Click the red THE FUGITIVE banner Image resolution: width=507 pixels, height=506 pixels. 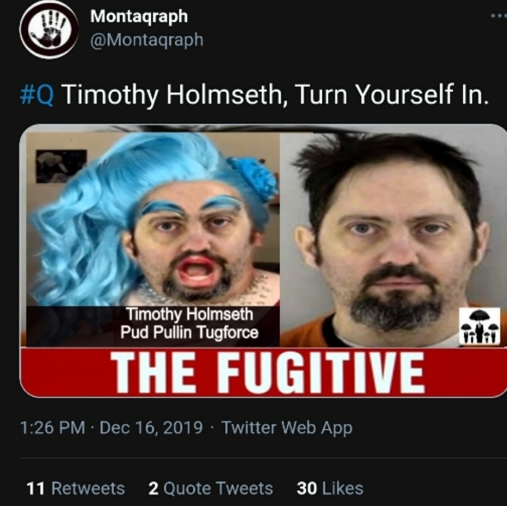263,372
